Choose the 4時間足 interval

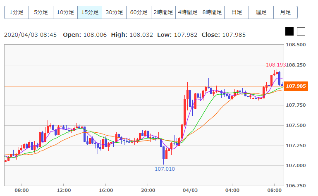(188, 12)
